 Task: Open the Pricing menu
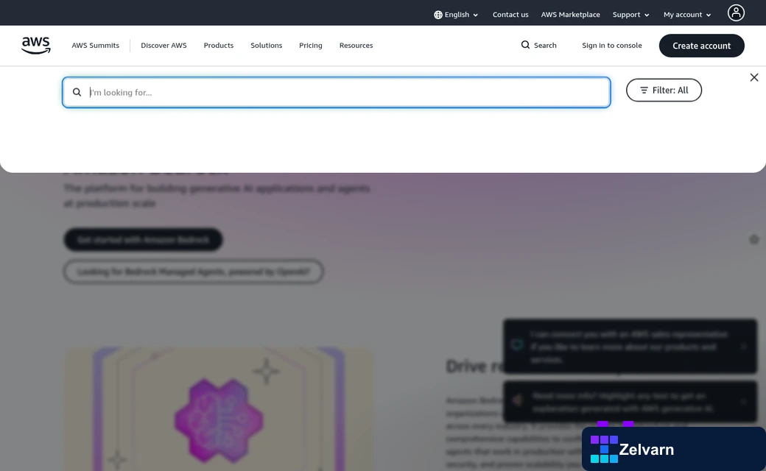311,46
